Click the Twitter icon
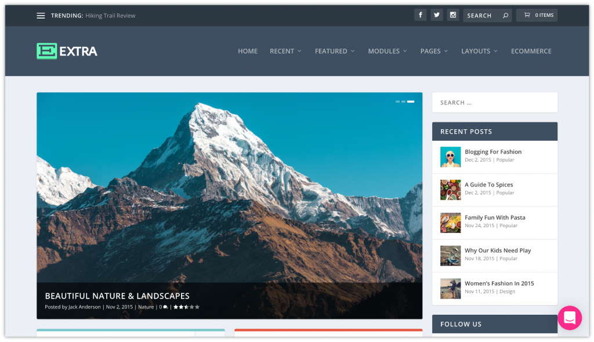Image resolution: width=594 pixels, height=342 pixels. [x=436, y=14]
